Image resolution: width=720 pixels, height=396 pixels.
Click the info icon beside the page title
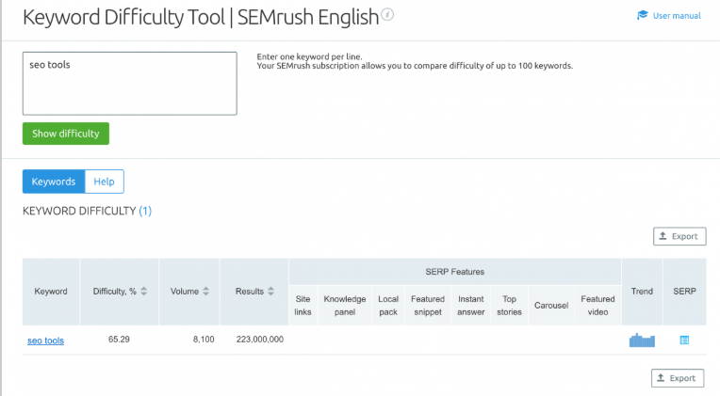[x=387, y=15]
